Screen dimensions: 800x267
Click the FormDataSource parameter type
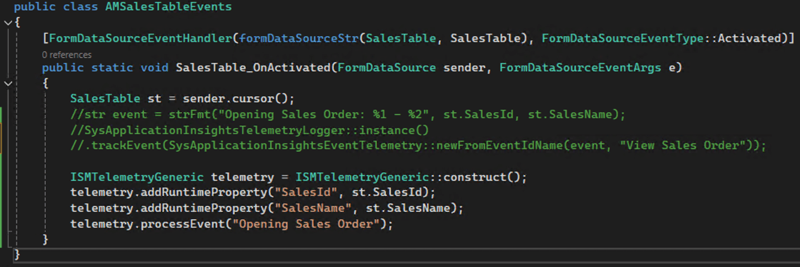click(x=387, y=68)
